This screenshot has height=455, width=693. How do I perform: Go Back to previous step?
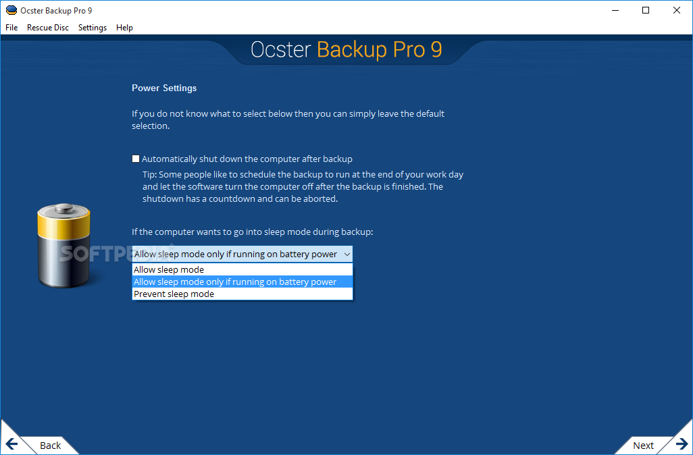pos(50,446)
